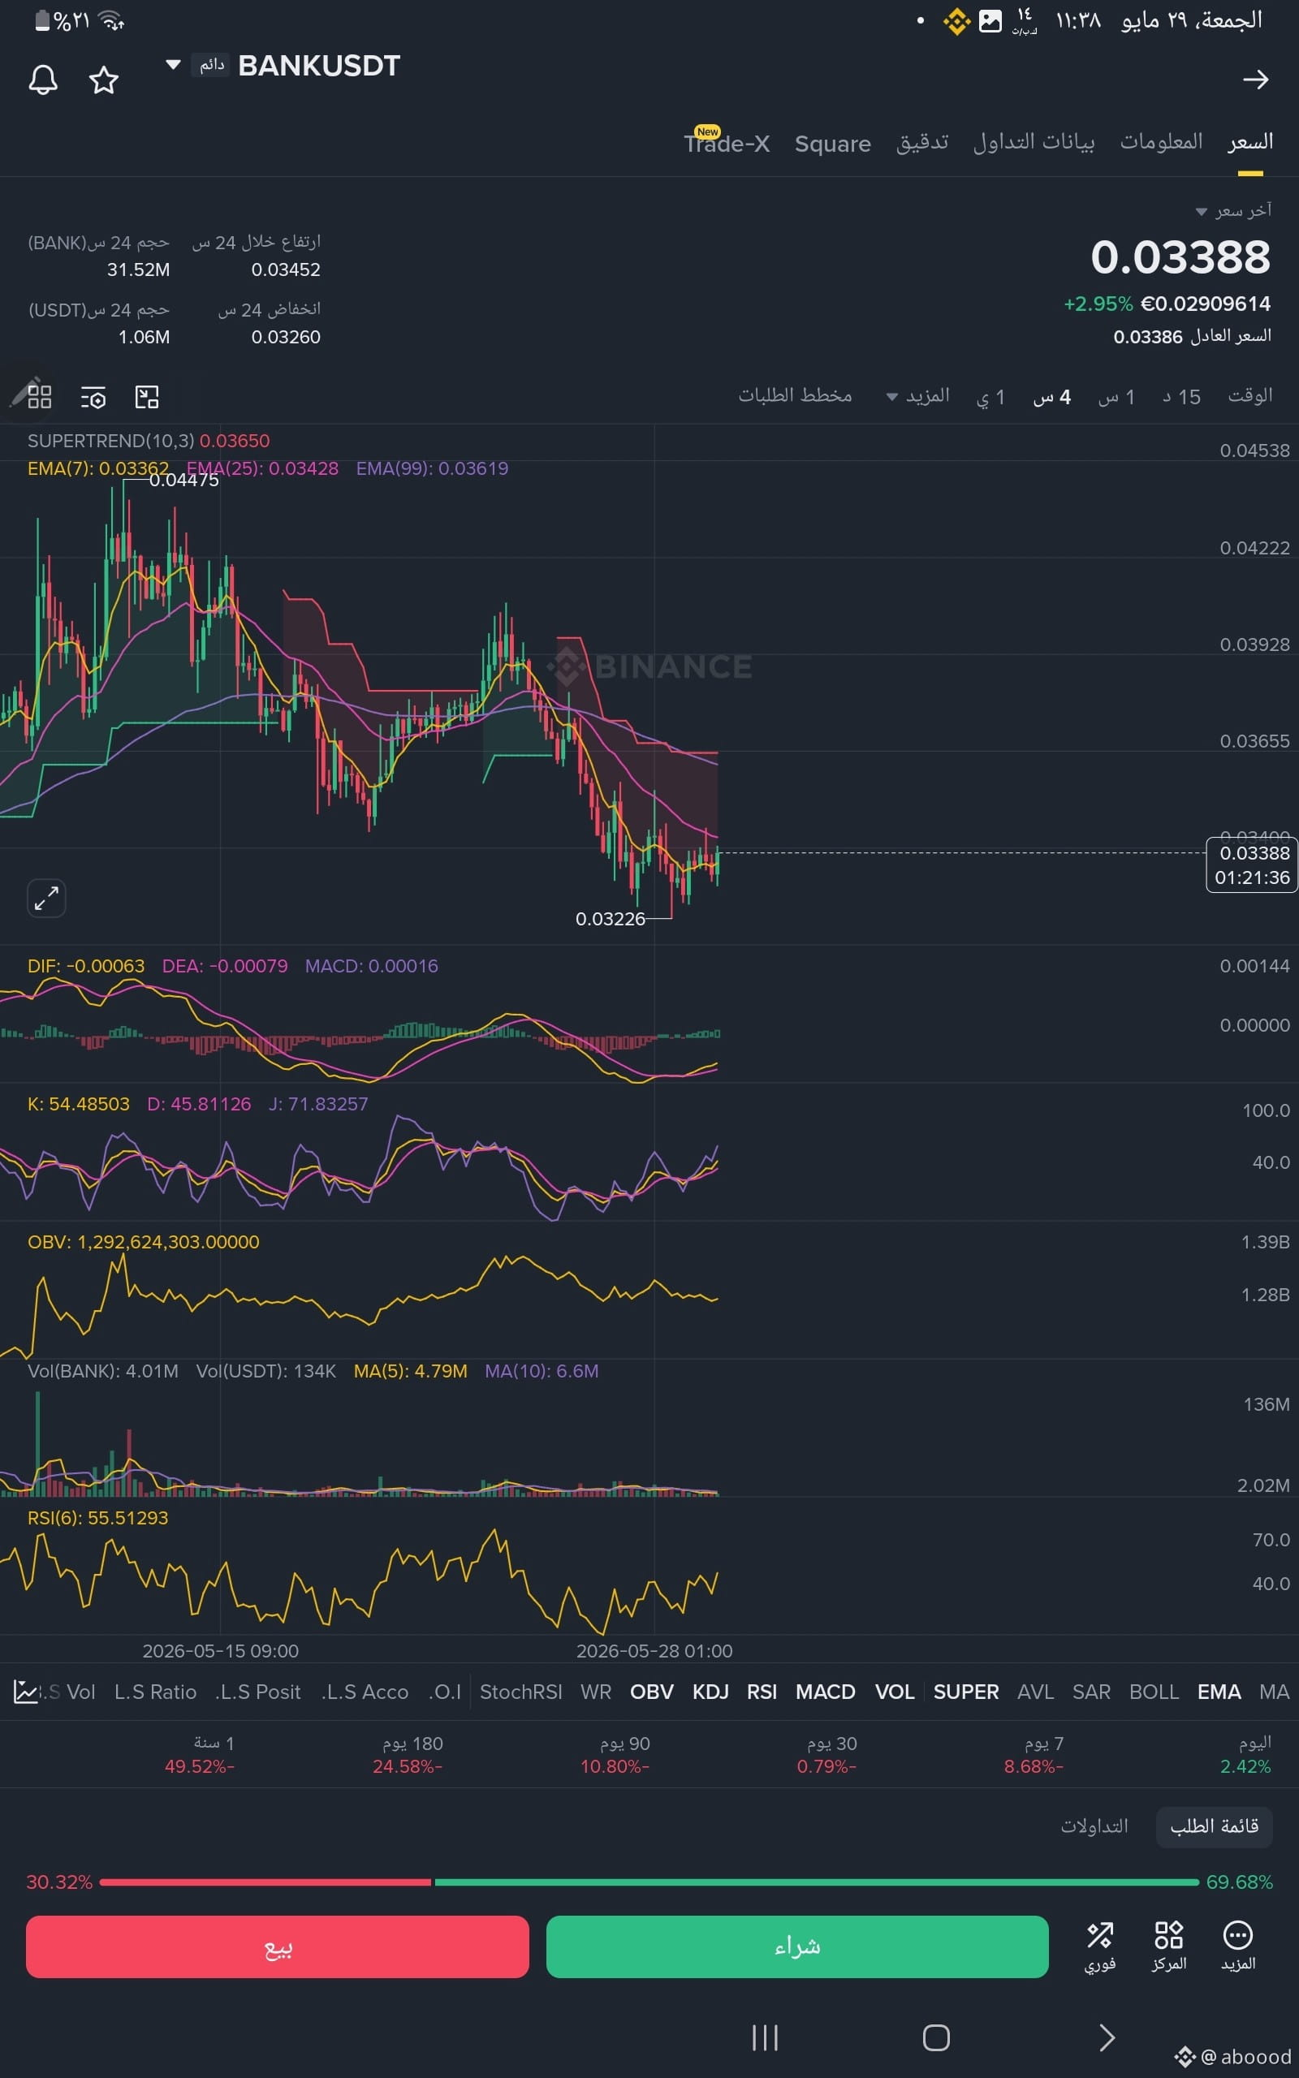The image size is (1299, 2078).
Task: Open the آخر سعر price type dropdown
Action: coord(1233,210)
